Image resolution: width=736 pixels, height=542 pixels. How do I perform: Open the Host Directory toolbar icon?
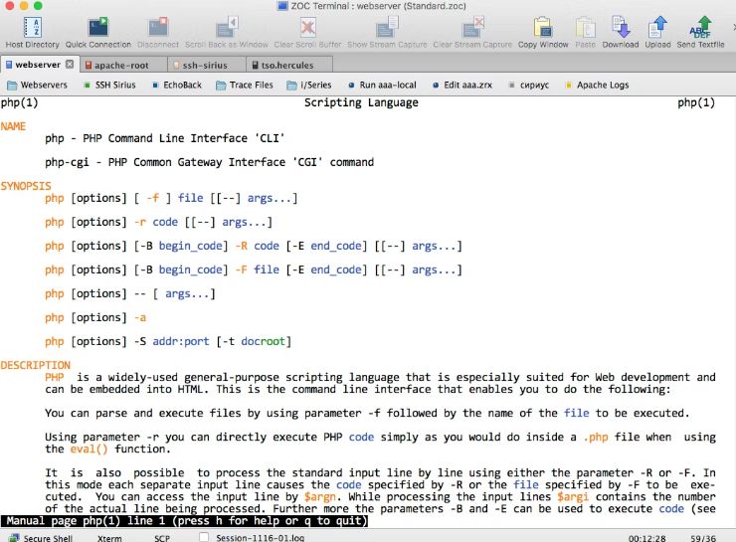point(32,30)
